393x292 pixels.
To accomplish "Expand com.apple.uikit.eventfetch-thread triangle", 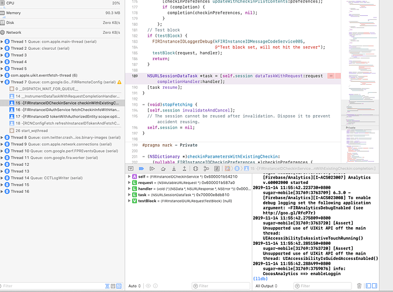I will [x=2, y=75].
